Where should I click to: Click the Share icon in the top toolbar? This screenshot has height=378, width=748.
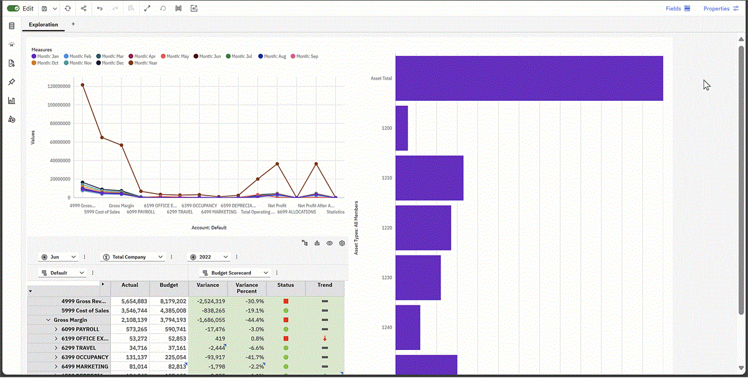(84, 8)
